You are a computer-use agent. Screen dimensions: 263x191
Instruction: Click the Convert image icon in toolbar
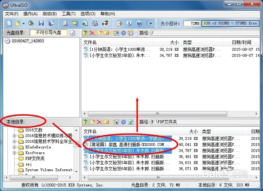point(75,23)
